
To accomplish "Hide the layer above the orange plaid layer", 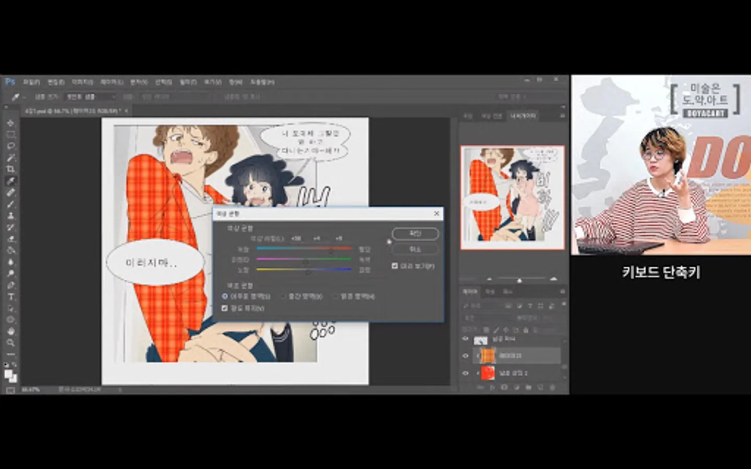I will (x=466, y=339).
